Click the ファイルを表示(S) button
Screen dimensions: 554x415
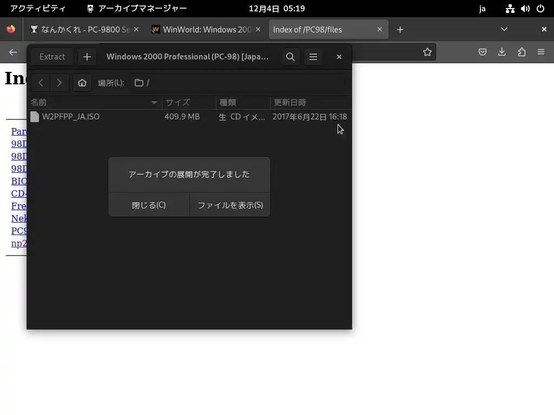pyautogui.click(x=230, y=205)
